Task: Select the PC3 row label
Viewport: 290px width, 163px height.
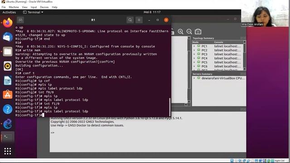Action: pyautogui.click(x=204, y=54)
